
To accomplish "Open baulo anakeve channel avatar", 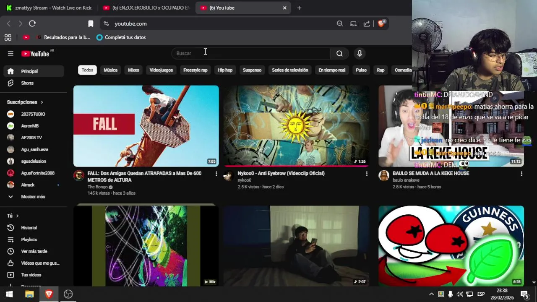I will 384,175.
